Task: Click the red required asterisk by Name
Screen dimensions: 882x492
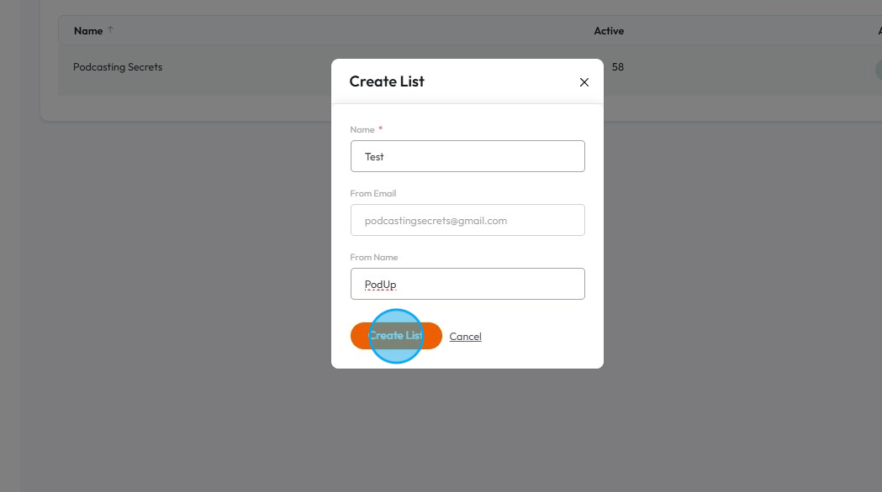Action: click(381, 128)
